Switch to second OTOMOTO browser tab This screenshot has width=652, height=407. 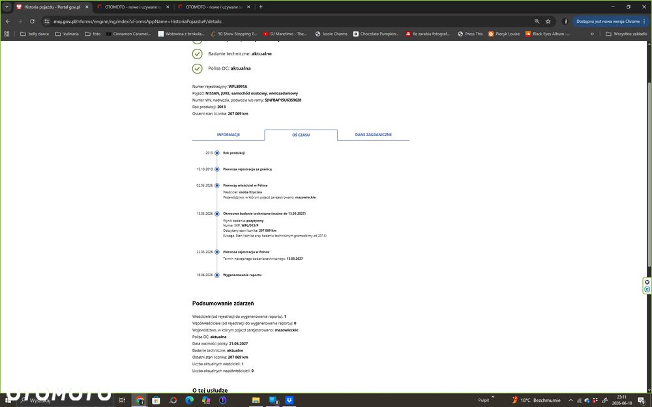coord(213,7)
